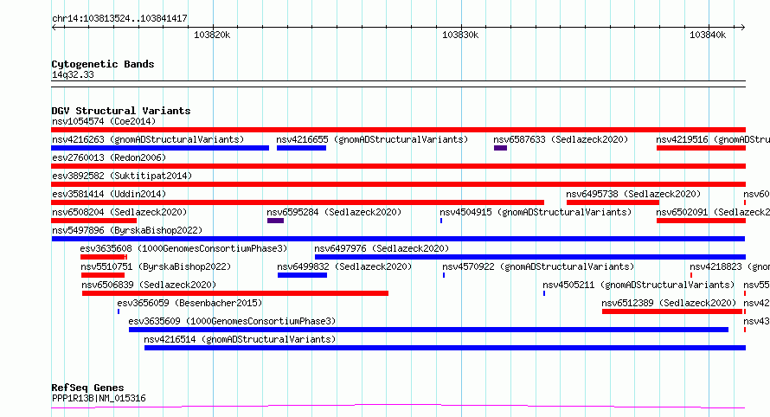This screenshot has width=770, height=417.
Task: Click the purple bar under nsv6595284
Action: point(275,221)
